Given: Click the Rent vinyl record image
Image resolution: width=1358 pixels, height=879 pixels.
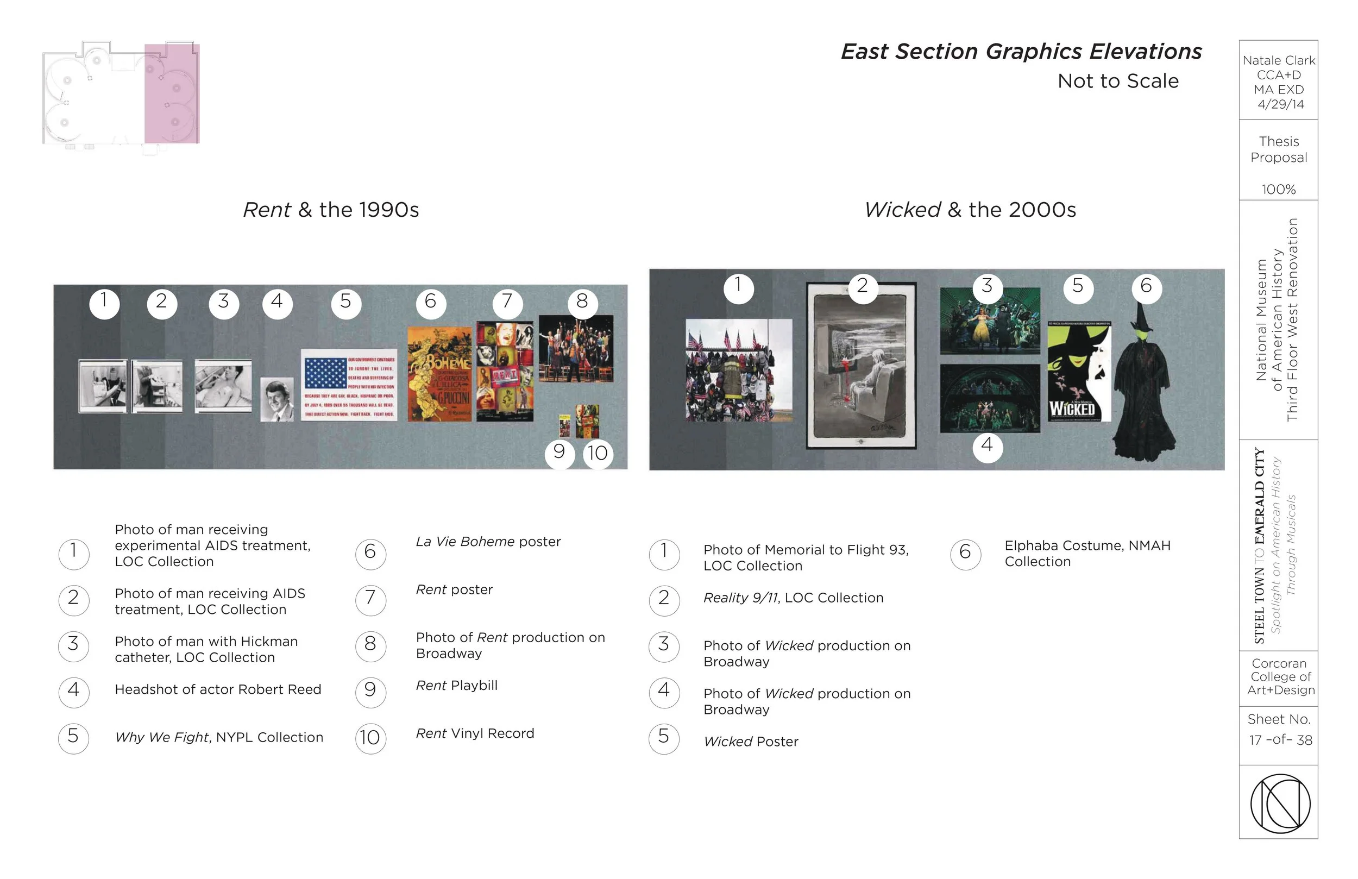Looking at the screenshot, I should click(x=588, y=421).
